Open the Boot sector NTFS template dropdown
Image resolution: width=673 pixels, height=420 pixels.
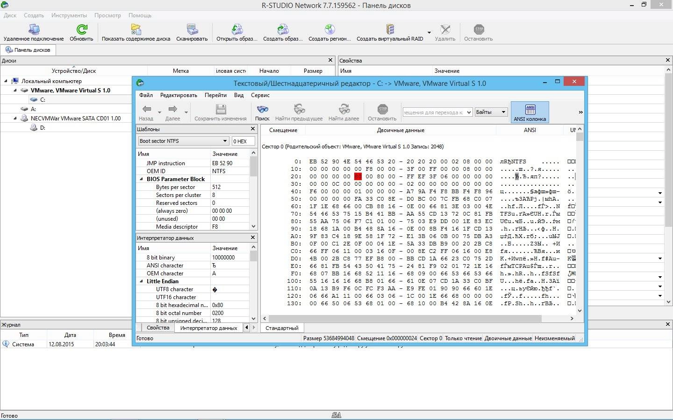(225, 141)
